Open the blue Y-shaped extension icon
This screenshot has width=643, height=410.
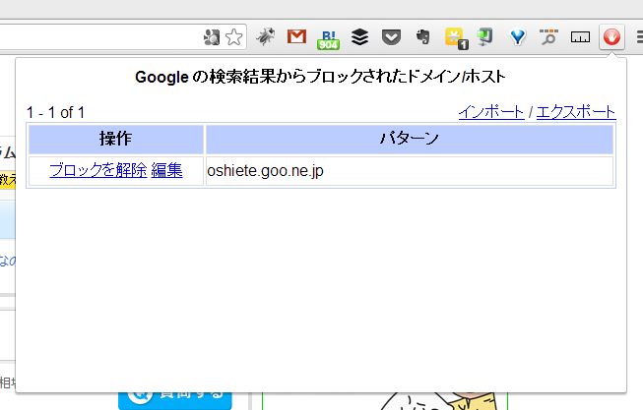[518, 37]
